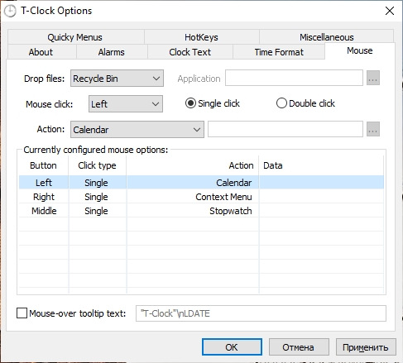
Task: Switch to the Clock Text tab
Action: (190, 52)
